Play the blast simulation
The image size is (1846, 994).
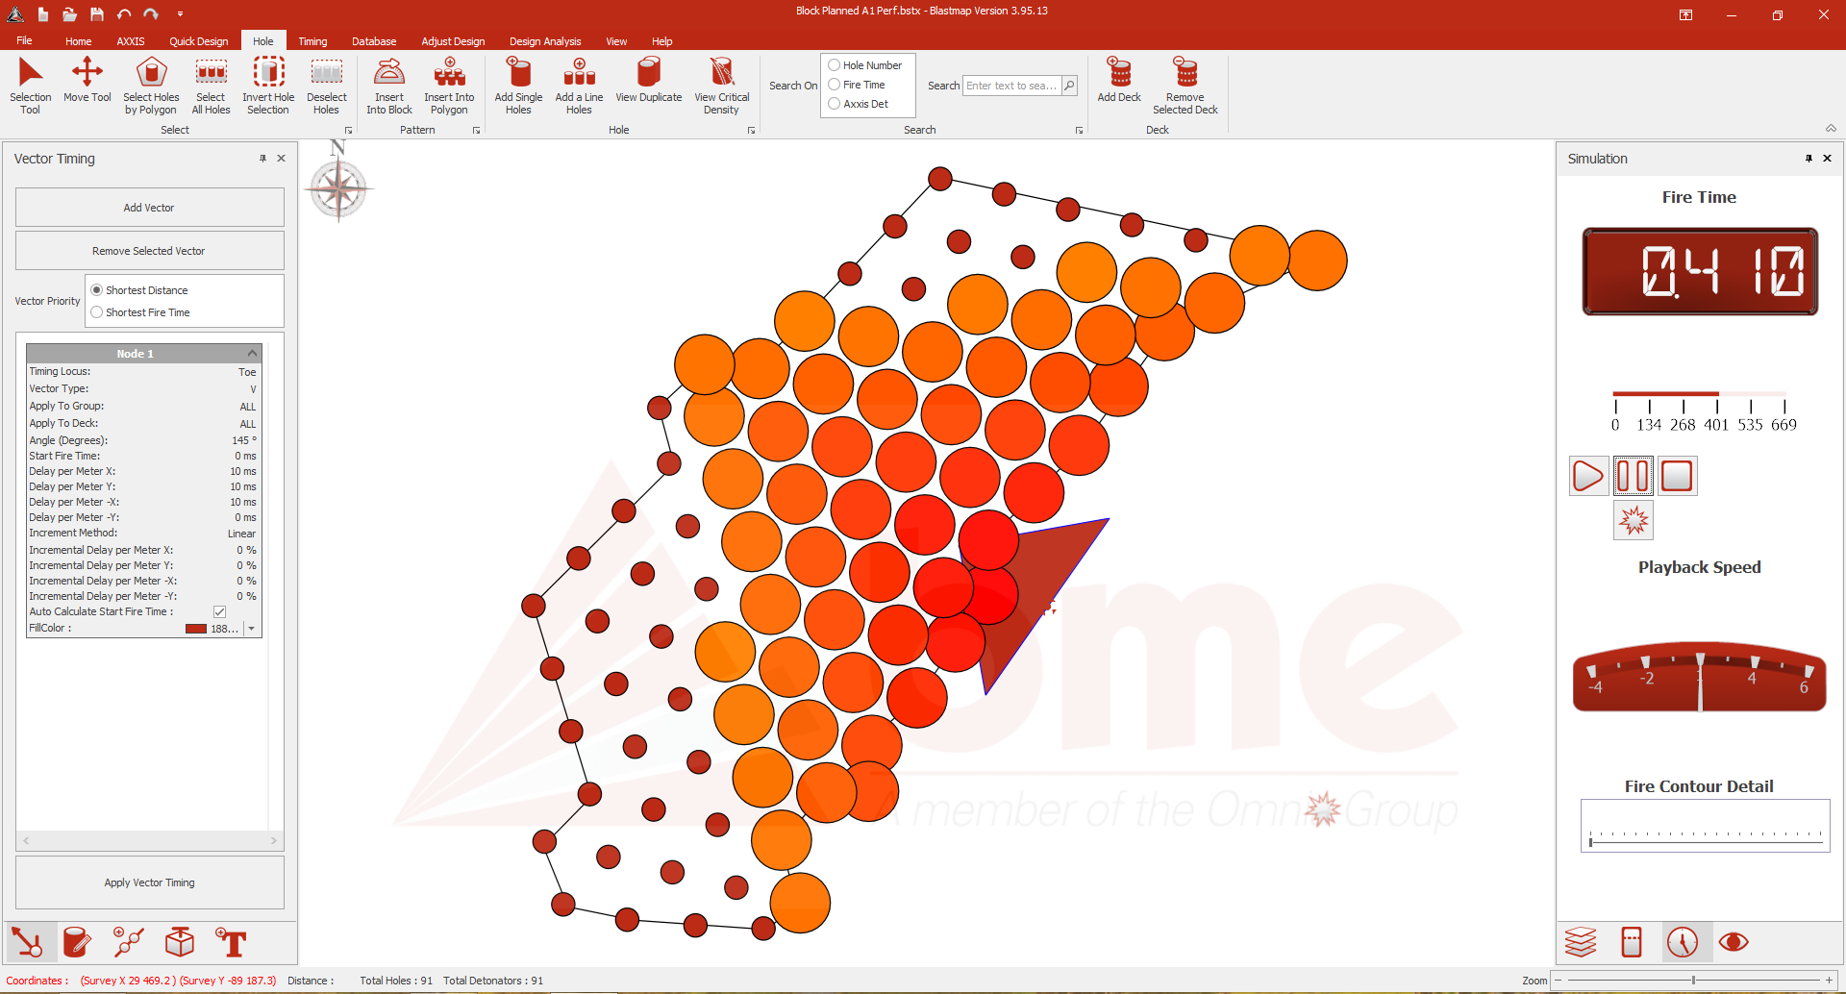pos(1587,476)
